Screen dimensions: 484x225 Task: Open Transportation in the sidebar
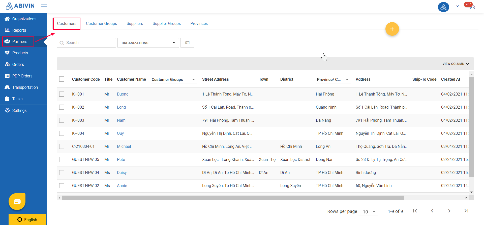point(23,87)
